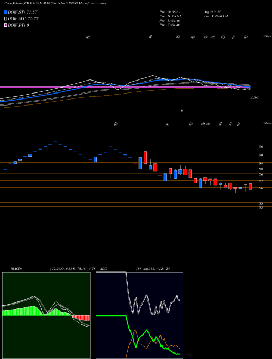Select the 'DOW ST: 71.37' legend text
The image size is (272, 359).
23,12
